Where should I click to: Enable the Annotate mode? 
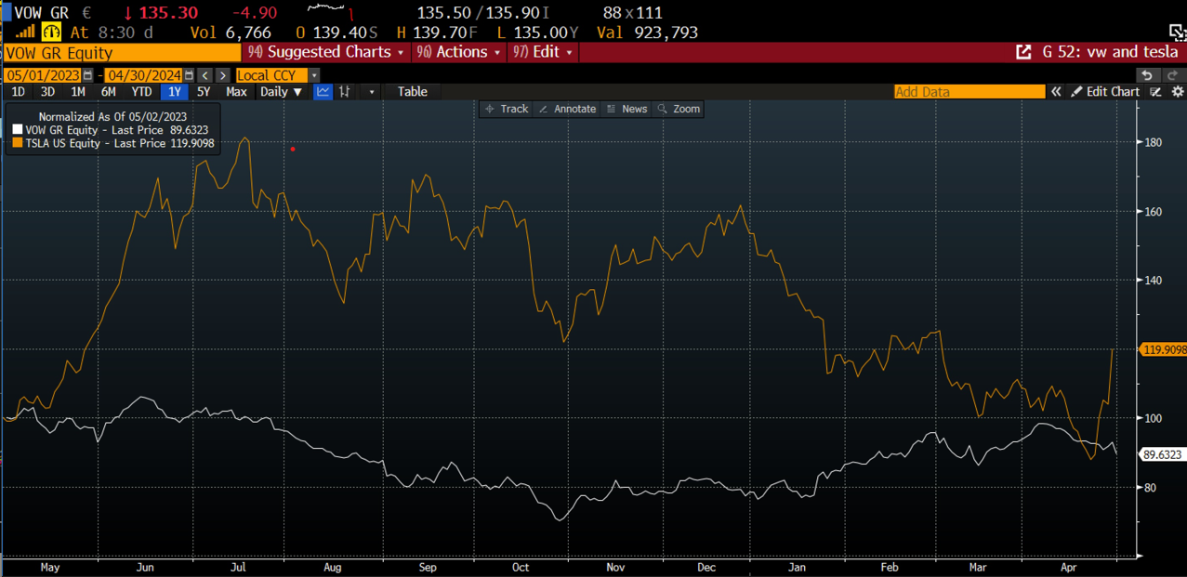(x=567, y=110)
